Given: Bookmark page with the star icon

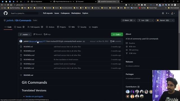Looking at the screenshot, I should click(135, 5).
